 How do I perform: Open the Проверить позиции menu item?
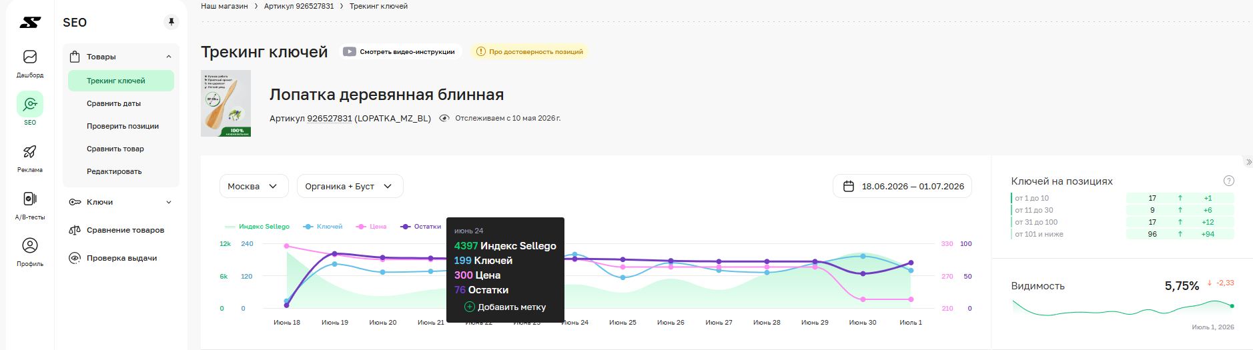(123, 126)
